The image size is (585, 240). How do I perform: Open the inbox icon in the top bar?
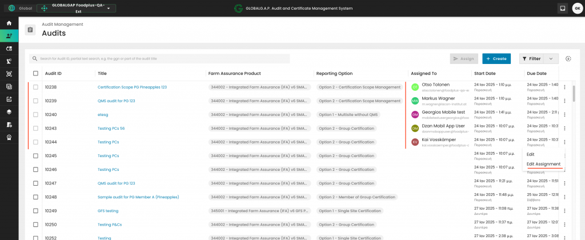click(x=562, y=9)
